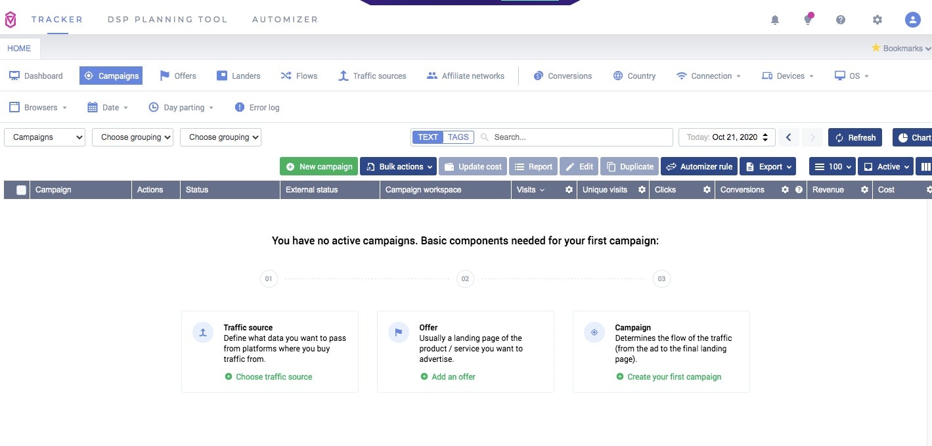Image resolution: width=932 pixels, height=446 pixels.
Task: Click the Choose traffic source link
Action: coord(269,377)
